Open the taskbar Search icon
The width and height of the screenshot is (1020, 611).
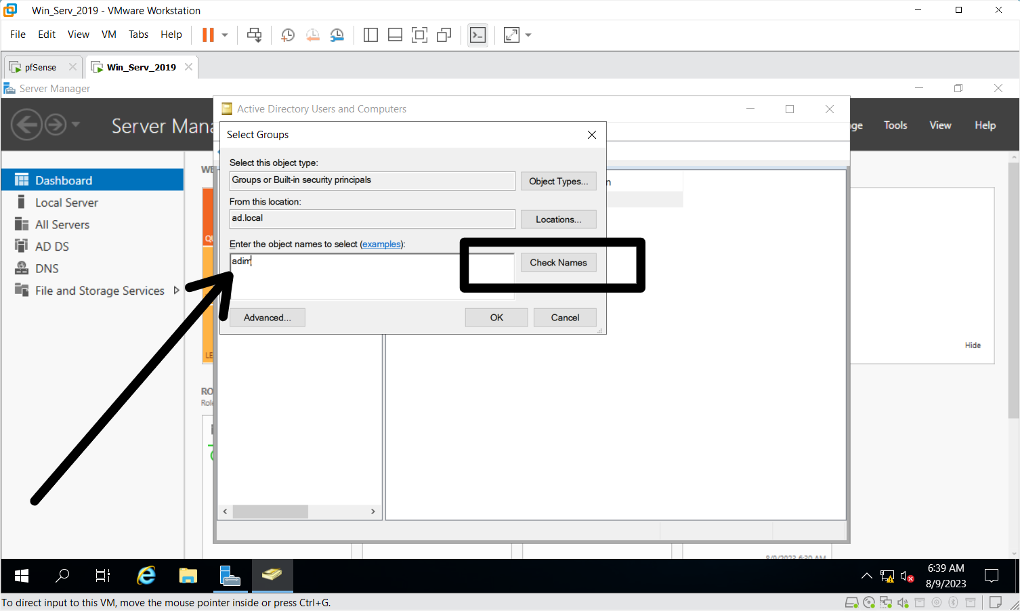[62, 576]
